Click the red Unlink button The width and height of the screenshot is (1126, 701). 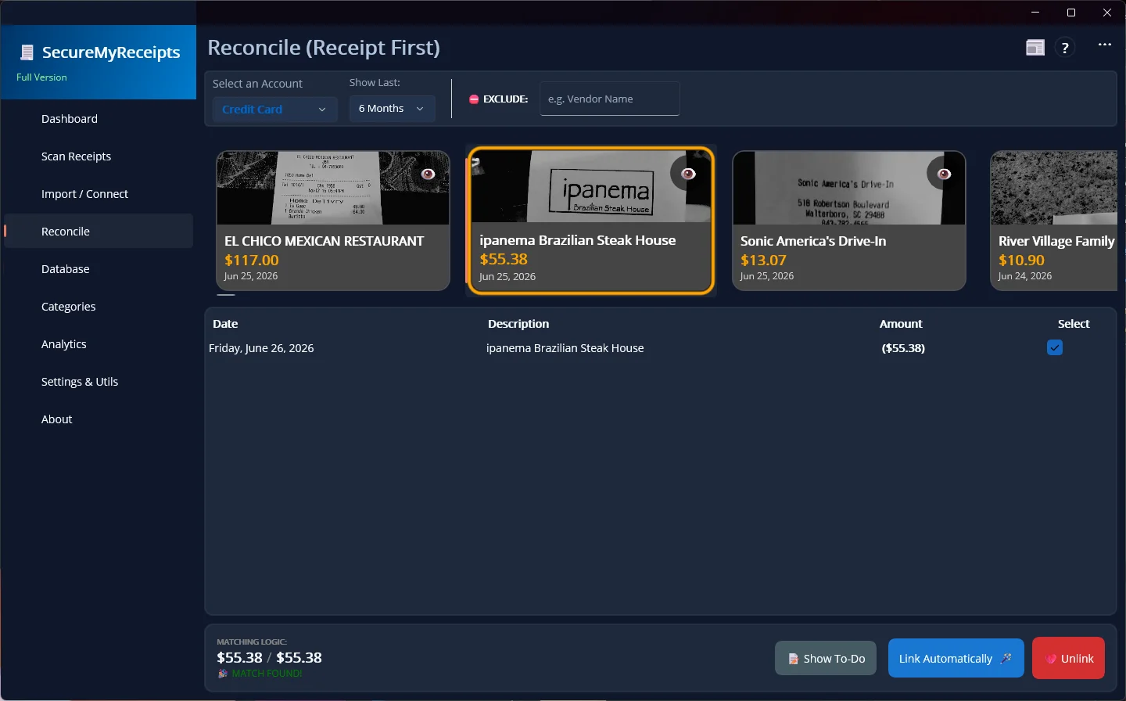(1068, 657)
